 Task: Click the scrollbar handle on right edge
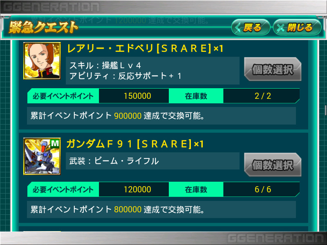[x=325, y=110]
